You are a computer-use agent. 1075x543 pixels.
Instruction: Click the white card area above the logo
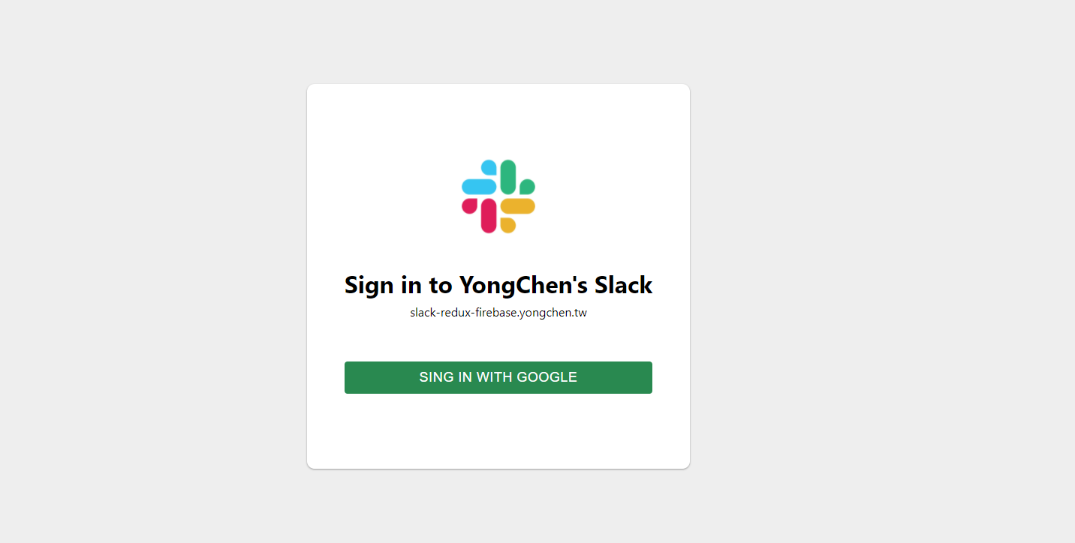(x=498, y=120)
